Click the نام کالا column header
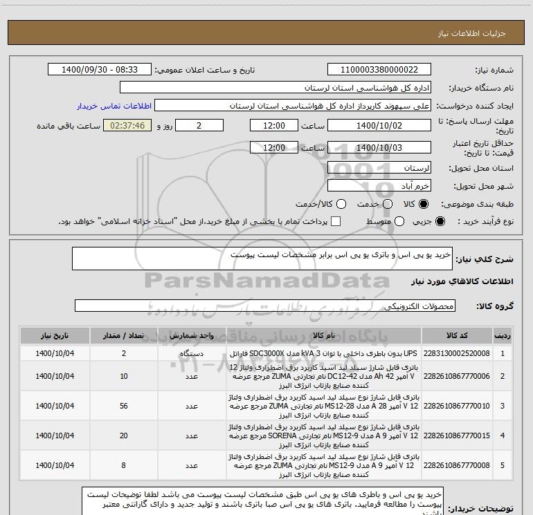 tap(324, 336)
